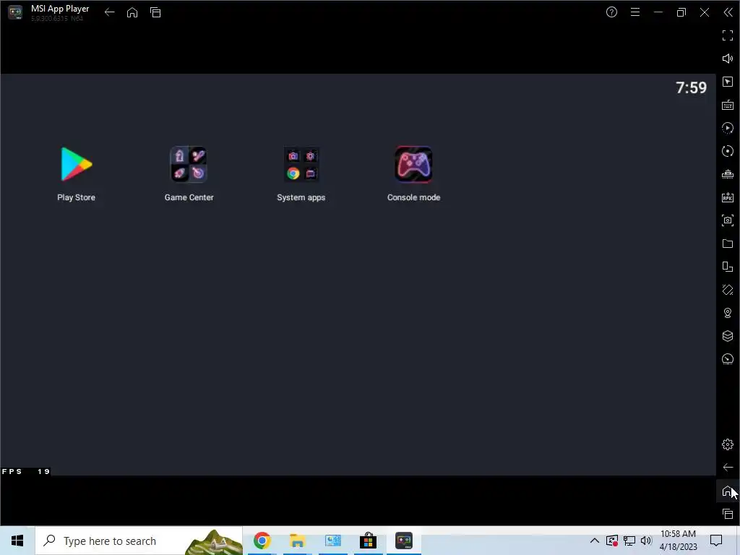
Task: Click the cursor lock icon in sidebar
Action: (x=728, y=82)
